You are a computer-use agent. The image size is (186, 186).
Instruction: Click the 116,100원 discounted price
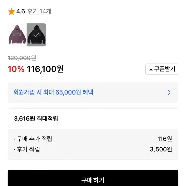coord(45,69)
